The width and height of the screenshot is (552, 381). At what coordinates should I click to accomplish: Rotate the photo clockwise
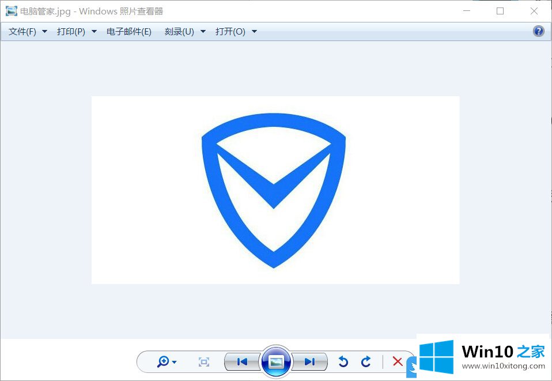366,361
